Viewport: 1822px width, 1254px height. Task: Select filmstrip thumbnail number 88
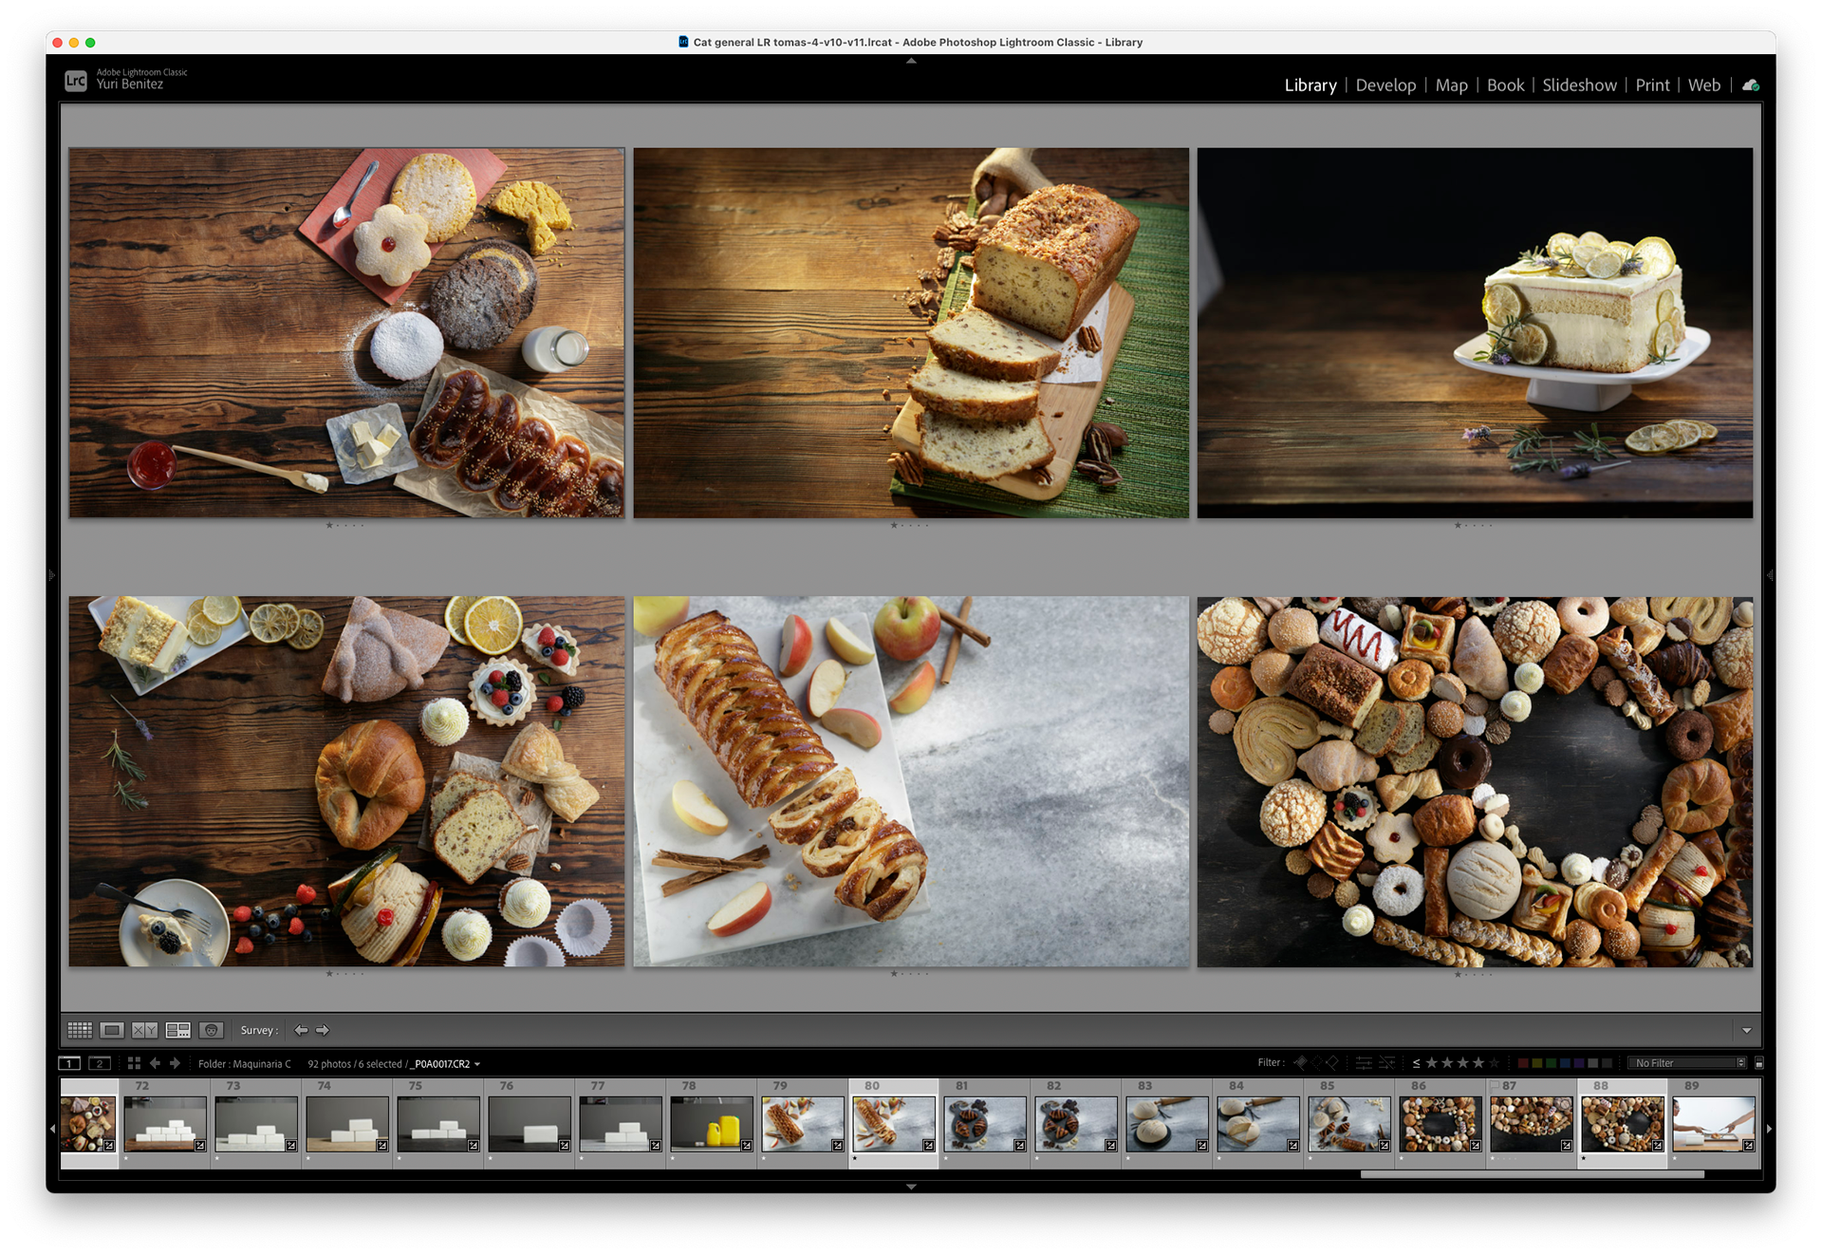(1622, 1124)
